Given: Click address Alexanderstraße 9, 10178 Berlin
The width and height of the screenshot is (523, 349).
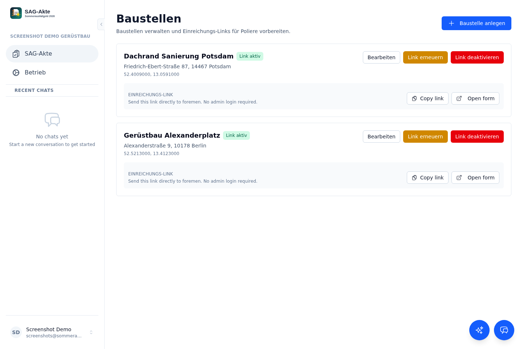Looking at the screenshot, I should (165, 146).
